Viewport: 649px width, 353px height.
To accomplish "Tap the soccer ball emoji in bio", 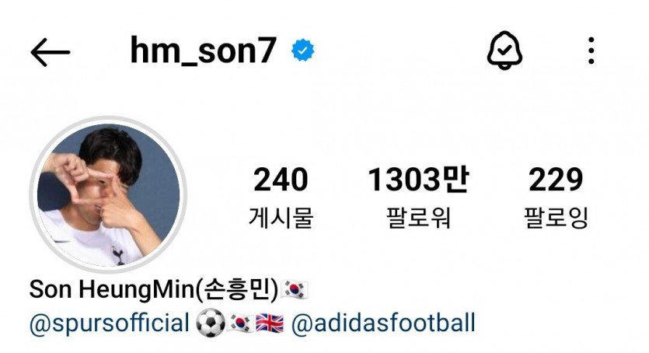I will 211,323.
